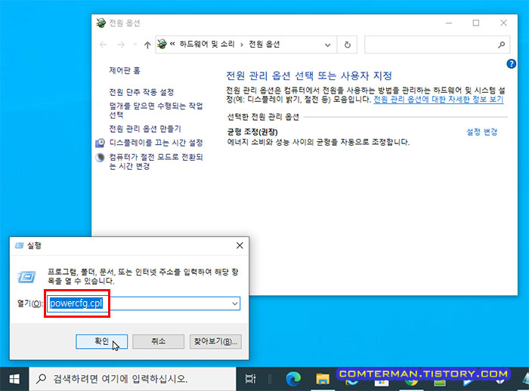
Task: Open the Windows Start menu
Action: click(14, 379)
